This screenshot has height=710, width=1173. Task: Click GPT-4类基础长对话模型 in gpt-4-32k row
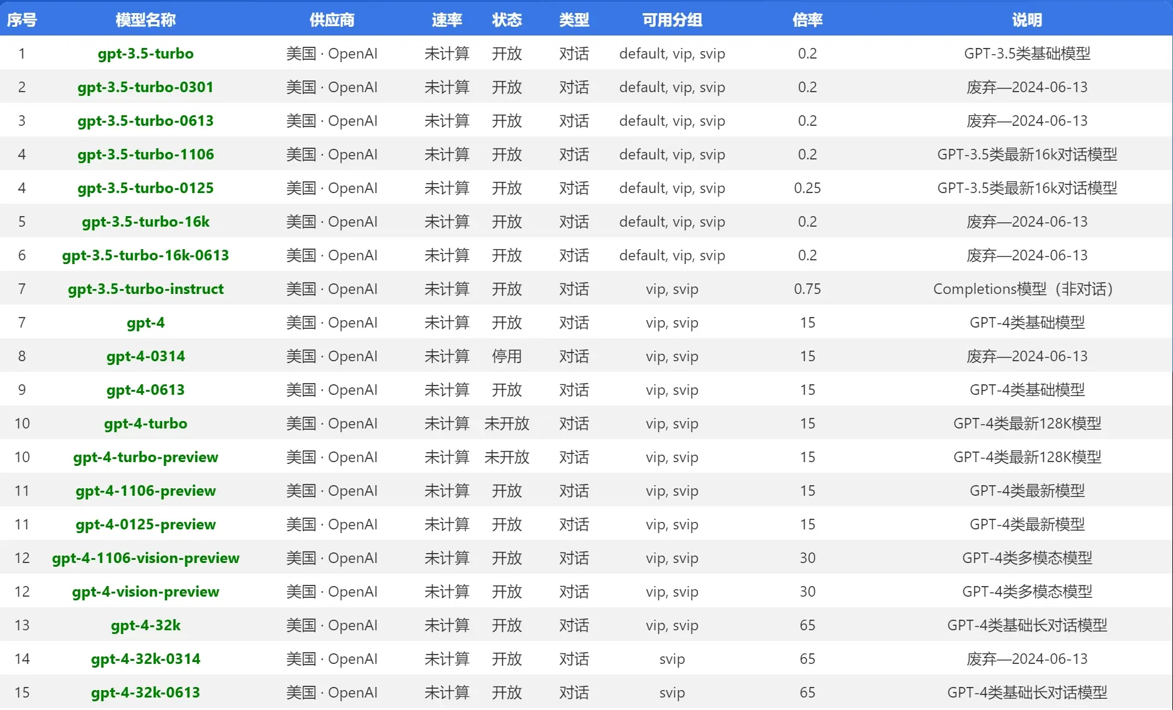pyautogui.click(x=1027, y=625)
